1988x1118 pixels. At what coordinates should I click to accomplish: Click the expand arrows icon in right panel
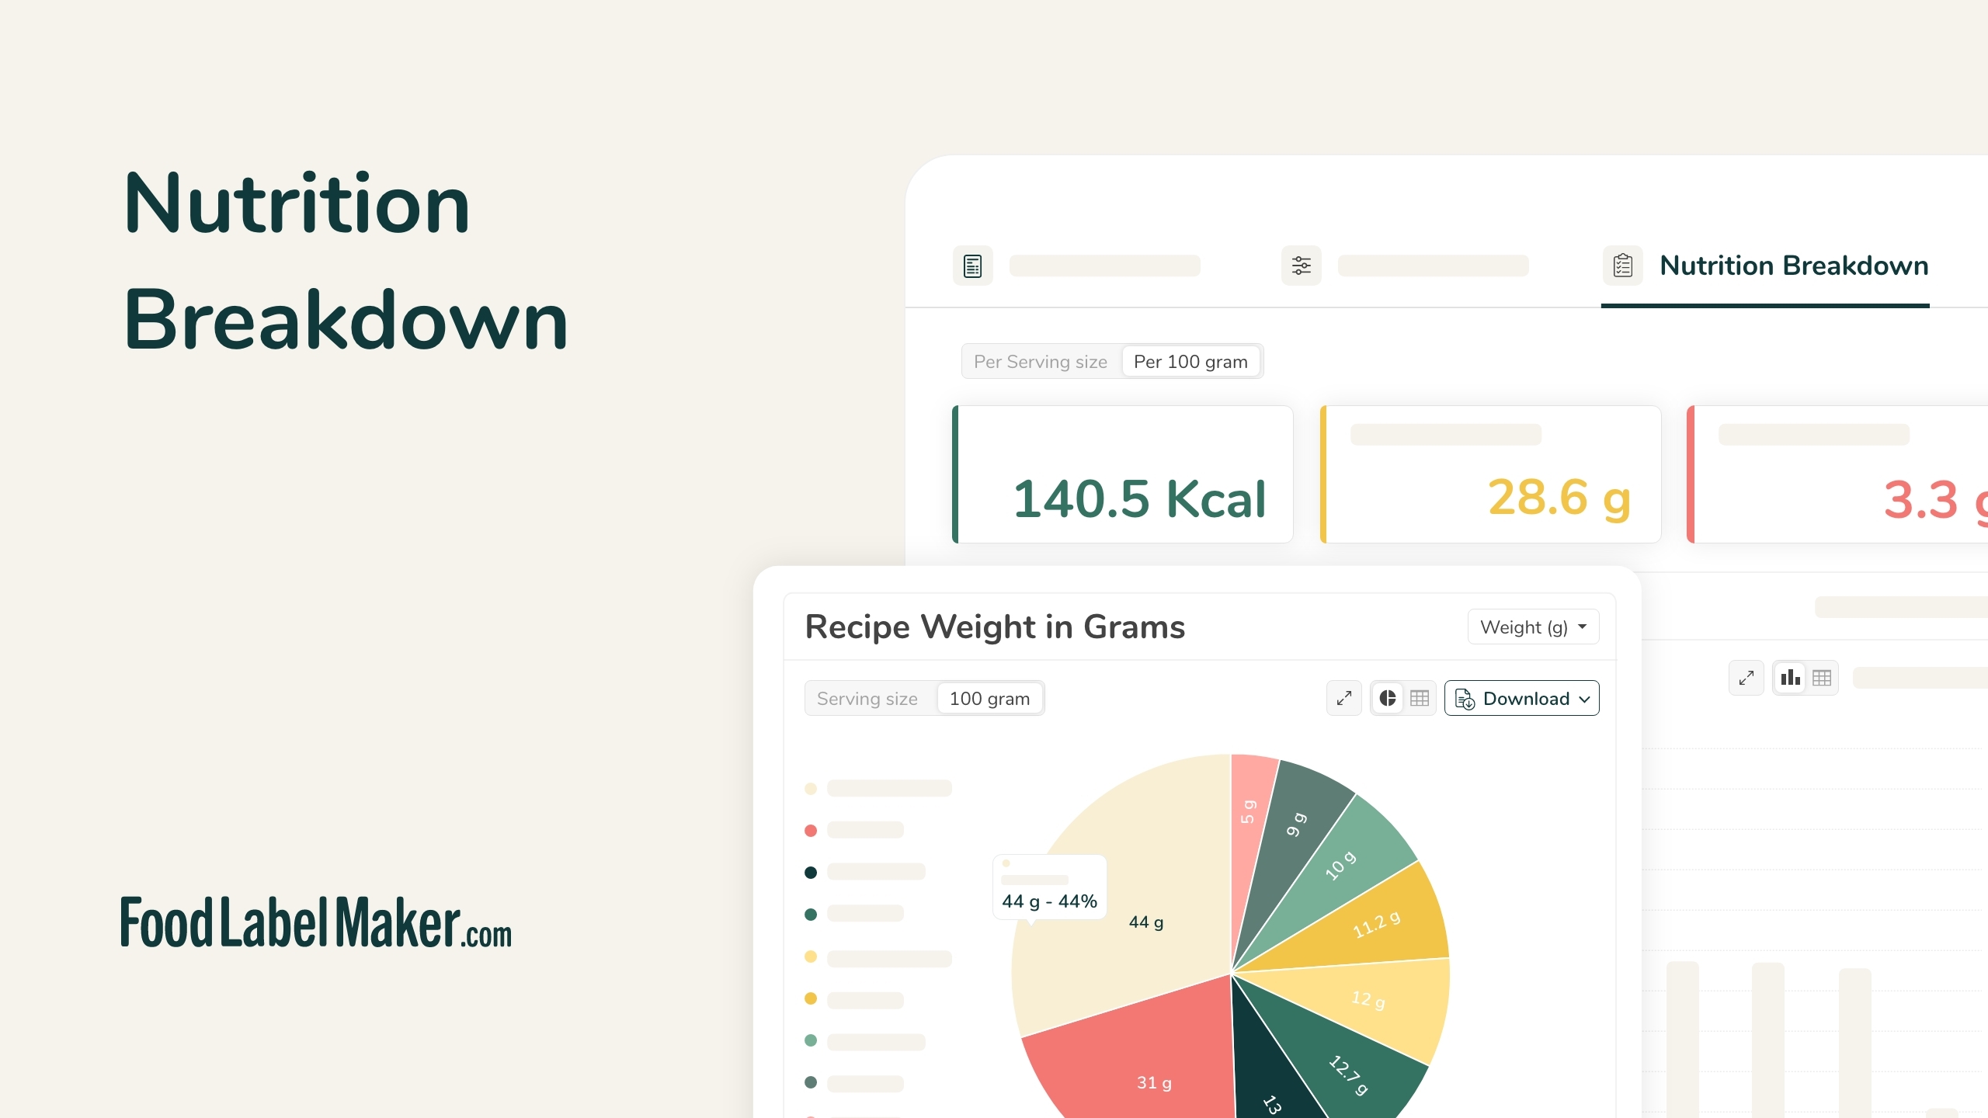point(1746,678)
